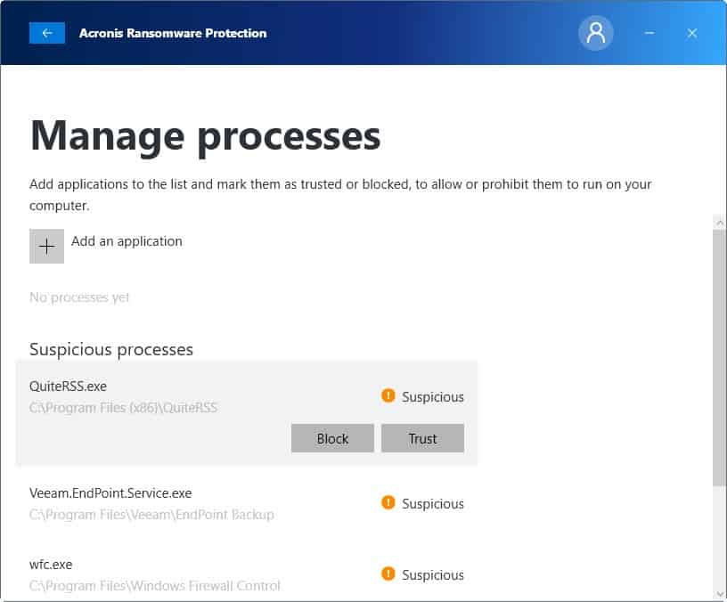Click warning icon for Veeam.EndPoint.Service.exe
727x602 pixels.
[x=388, y=503]
